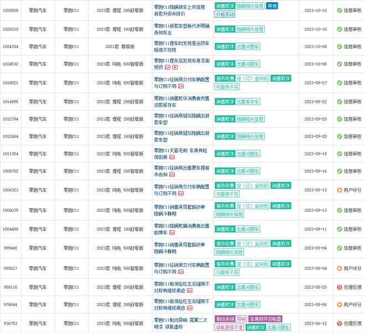Click the blue 其他 tag in row 1026508
Viewport: 365px width, 333px height.
pos(272,6)
